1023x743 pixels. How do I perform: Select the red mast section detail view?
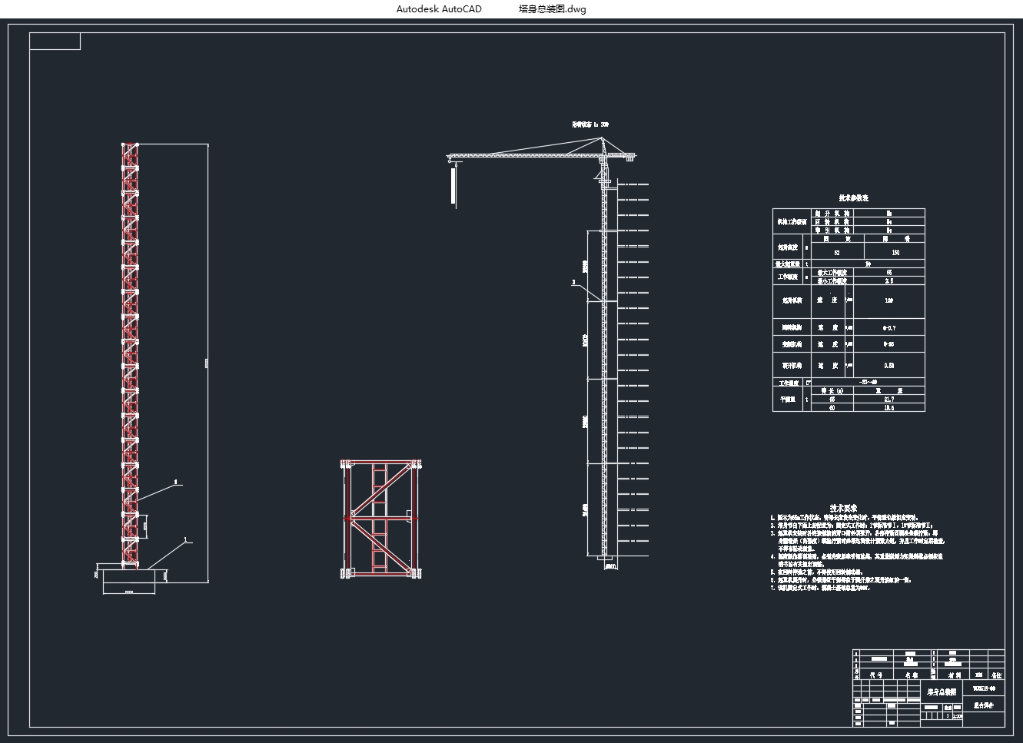381,519
